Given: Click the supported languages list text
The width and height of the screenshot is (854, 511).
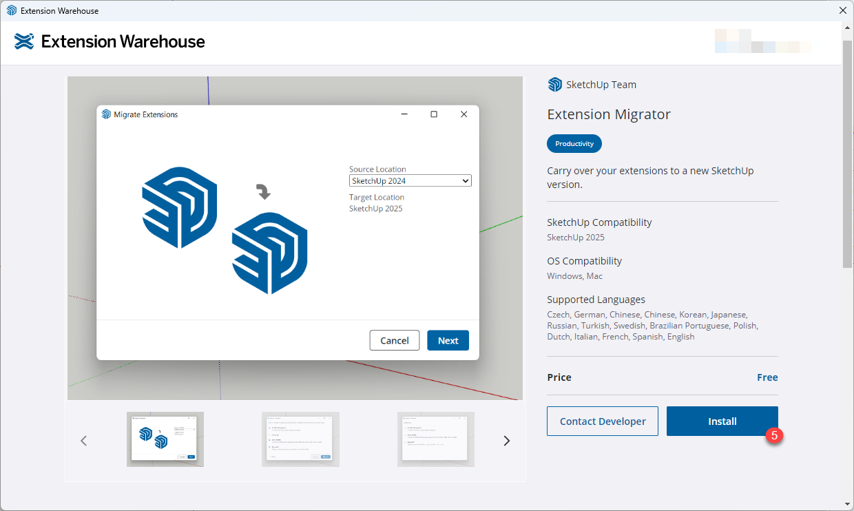Looking at the screenshot, I should point(652,326).
